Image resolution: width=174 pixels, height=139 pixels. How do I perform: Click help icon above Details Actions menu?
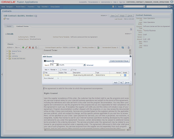coord(131,29)
